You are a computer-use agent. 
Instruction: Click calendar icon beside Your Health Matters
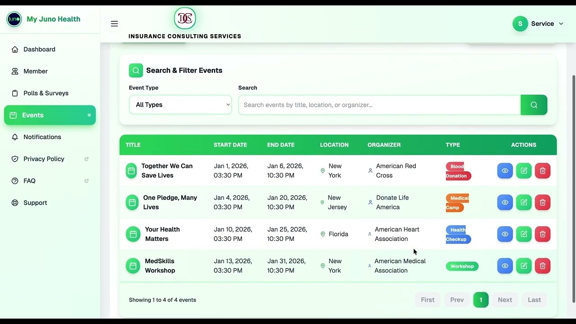point(133,234)
